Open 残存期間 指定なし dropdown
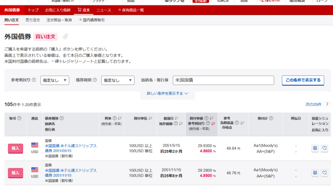The width and height of the screenshot is (333, 186). 118,80
